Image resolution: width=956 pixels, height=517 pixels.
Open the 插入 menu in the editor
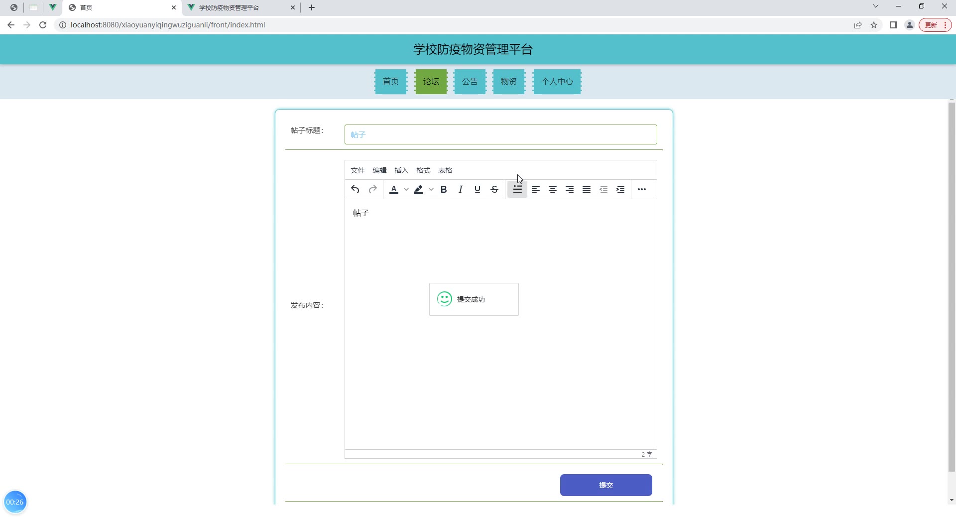(x=401, y=170)
